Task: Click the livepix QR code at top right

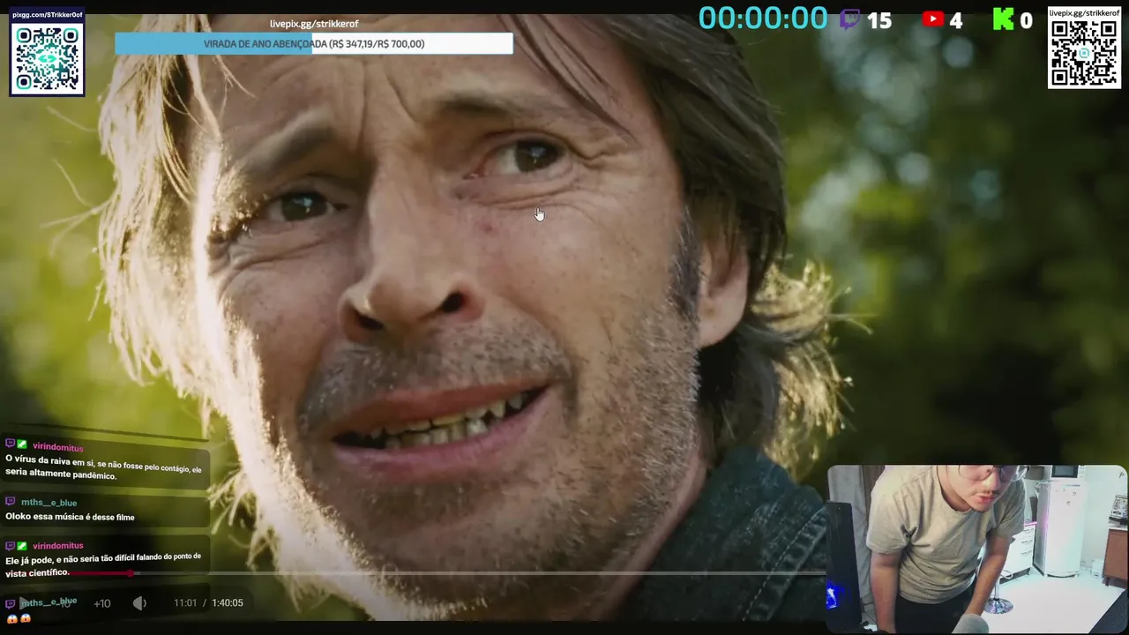Action: 1084,54
